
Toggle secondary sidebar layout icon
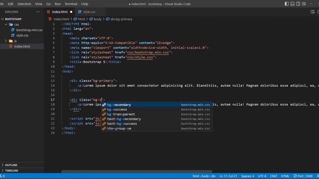coord(298,4)
